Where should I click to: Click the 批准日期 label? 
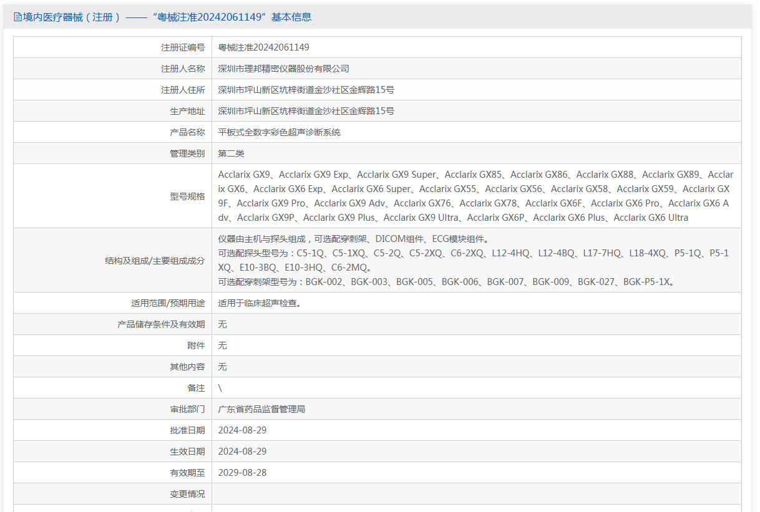tap(187, 430)
